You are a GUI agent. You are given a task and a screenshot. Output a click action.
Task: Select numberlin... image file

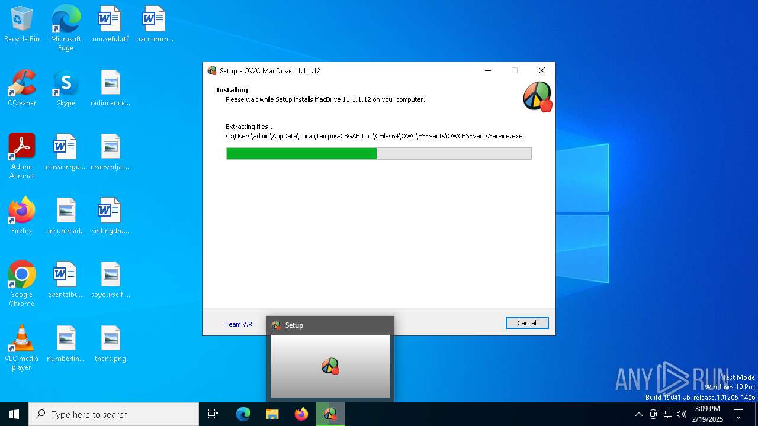[66, 344]
